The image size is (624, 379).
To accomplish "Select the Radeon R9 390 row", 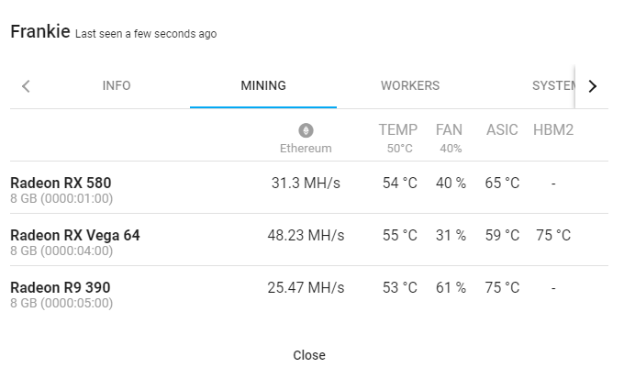I will pyautogui.click(x=309, y=292).
